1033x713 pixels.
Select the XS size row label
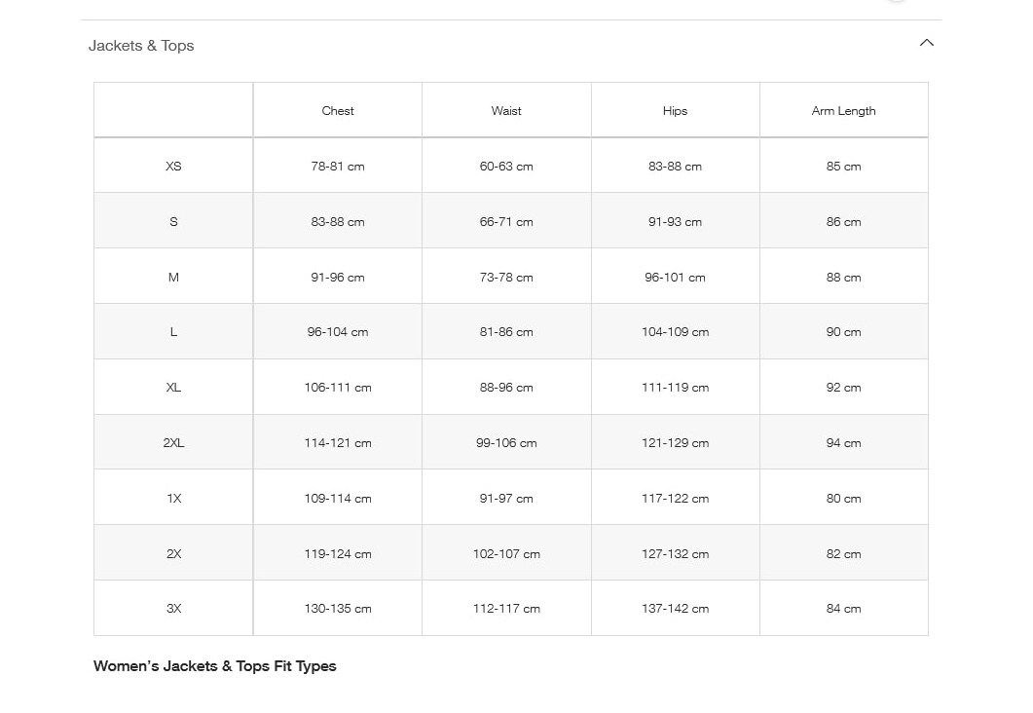coord(173,167)
